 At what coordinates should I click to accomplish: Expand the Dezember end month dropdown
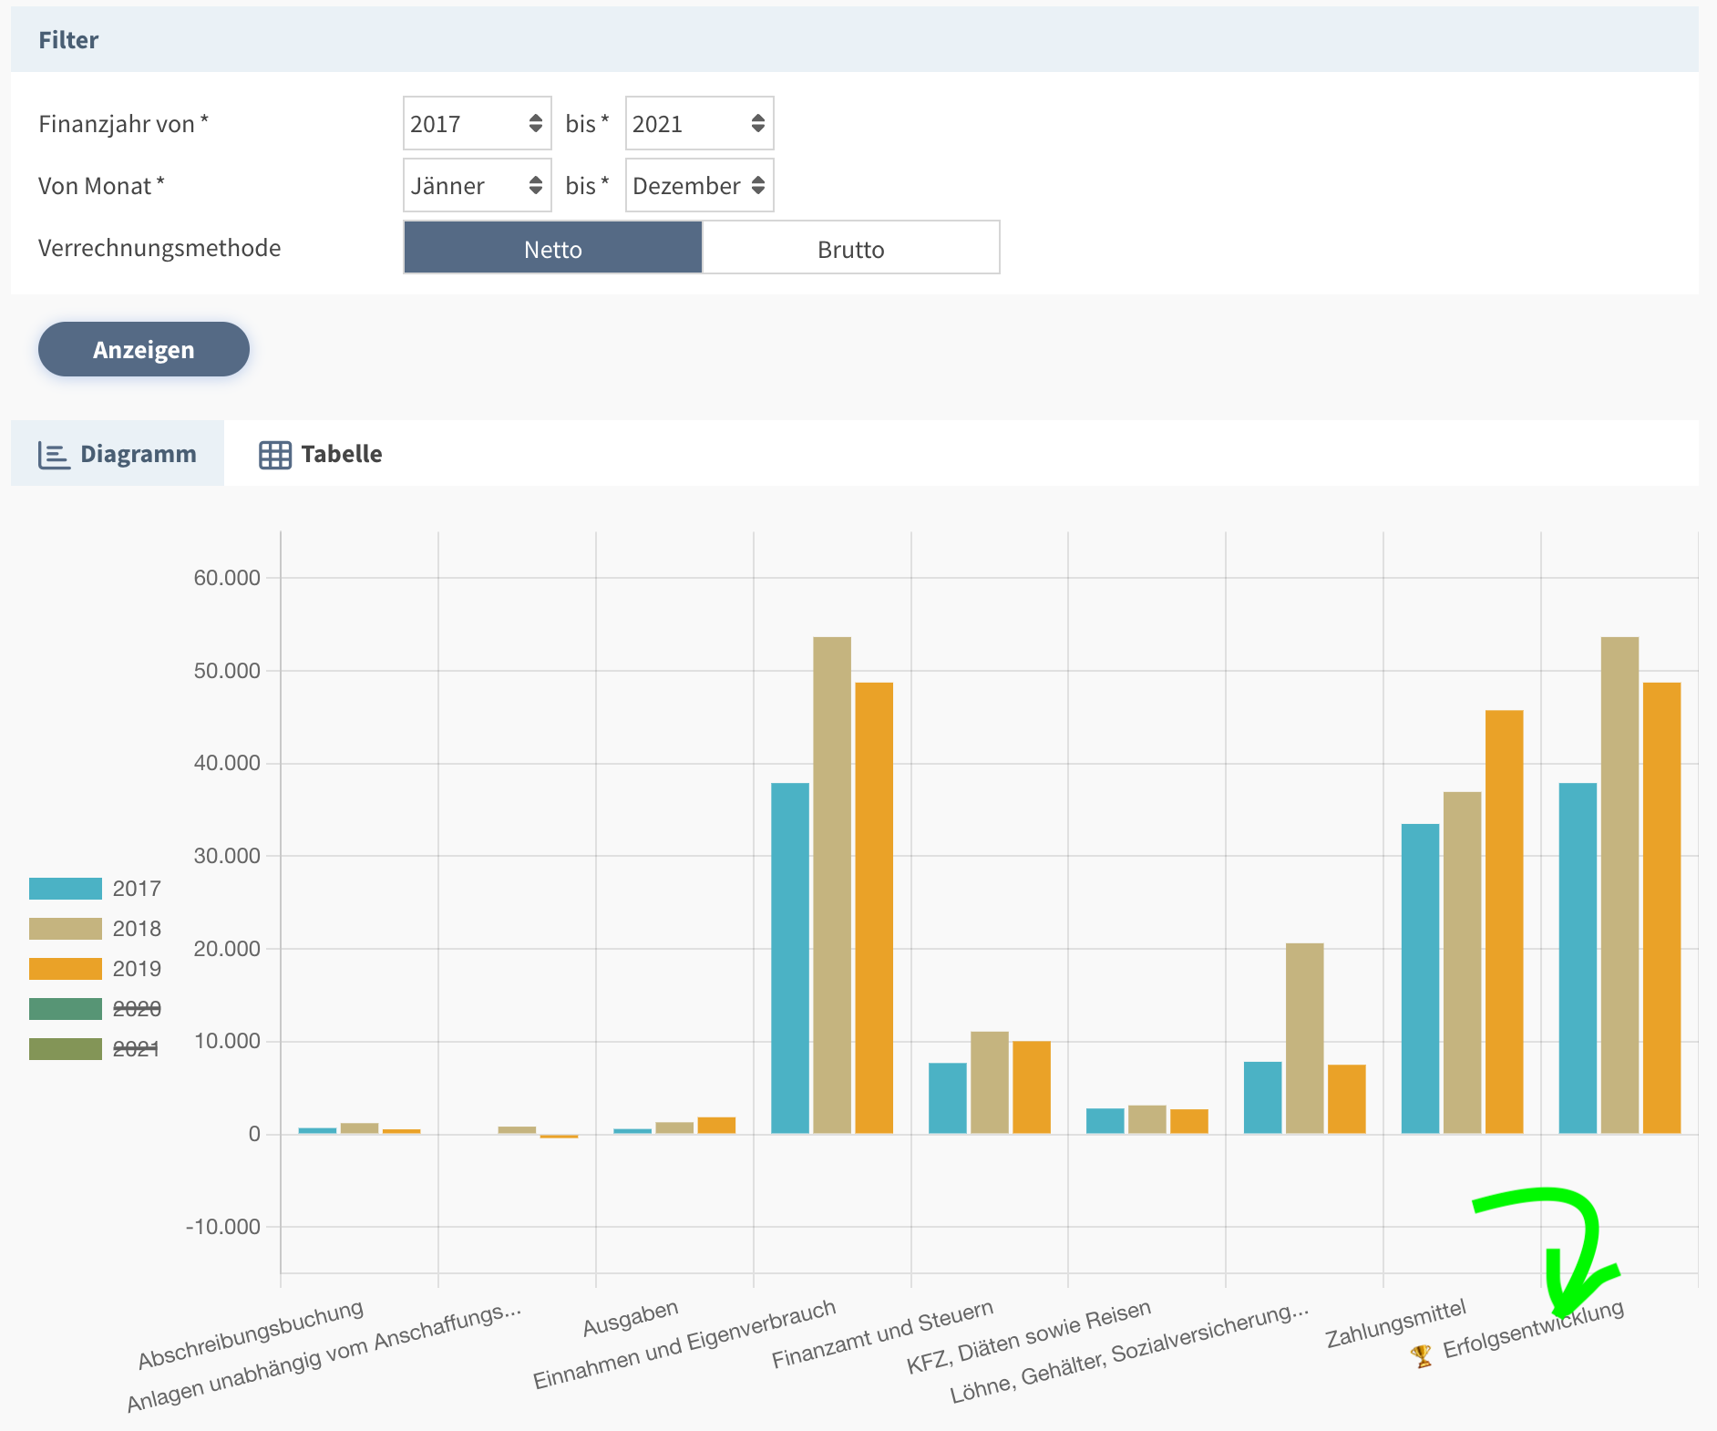tap(699, 186)
